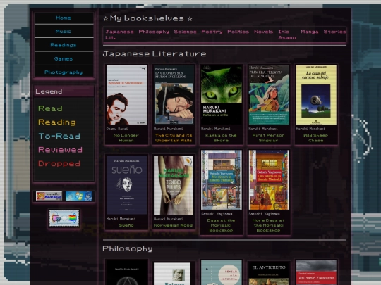Jump to Japanese Lit. shelf
The width and height of the screenshot is (381, 285).
119,34
